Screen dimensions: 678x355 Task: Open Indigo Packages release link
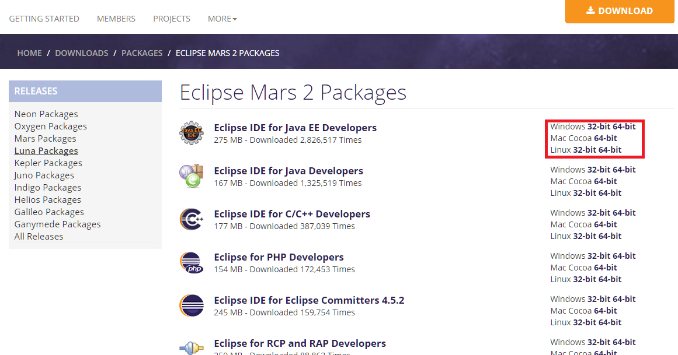48,188
